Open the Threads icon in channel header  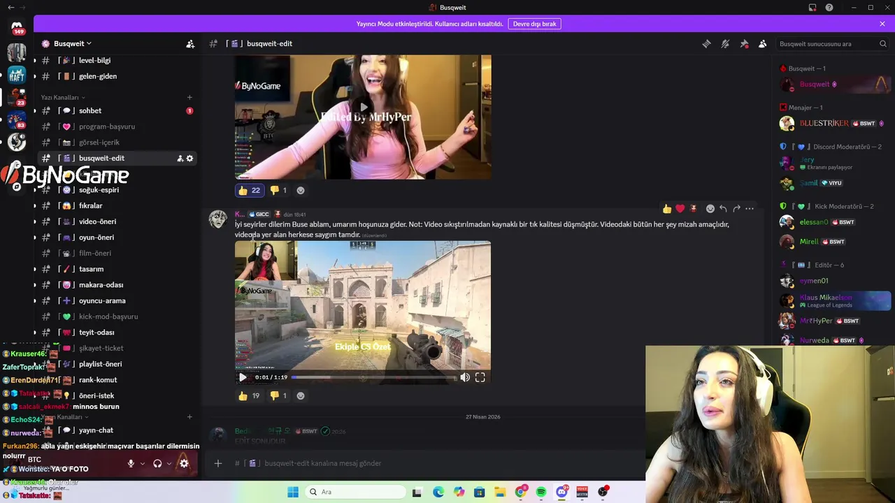pos(707,43)
